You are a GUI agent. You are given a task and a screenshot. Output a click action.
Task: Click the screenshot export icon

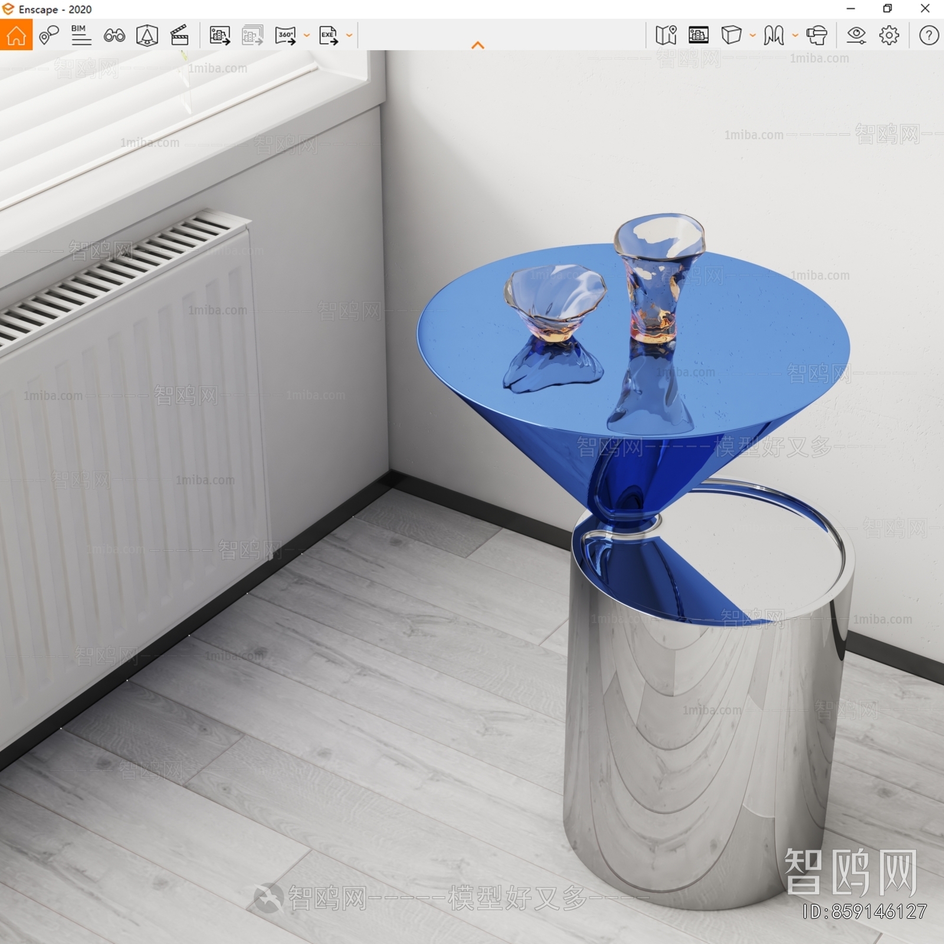[x=219, y=35]
